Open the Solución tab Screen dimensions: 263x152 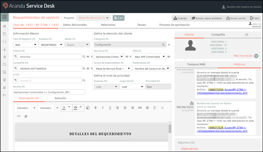[x=60, y=98]
